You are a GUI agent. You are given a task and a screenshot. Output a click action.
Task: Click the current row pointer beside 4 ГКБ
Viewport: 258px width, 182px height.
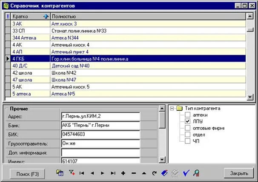[x=8, y=59]
